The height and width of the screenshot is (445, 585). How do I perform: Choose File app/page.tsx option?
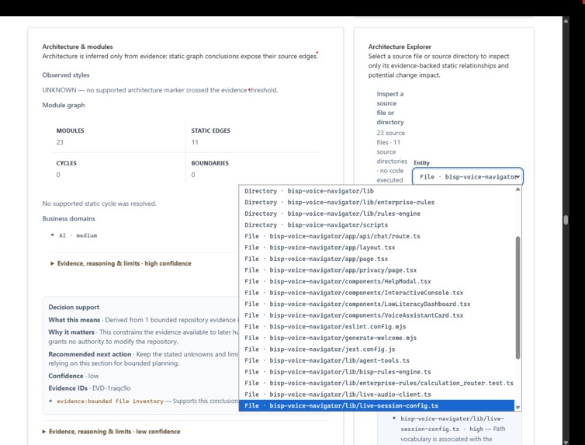376,259
